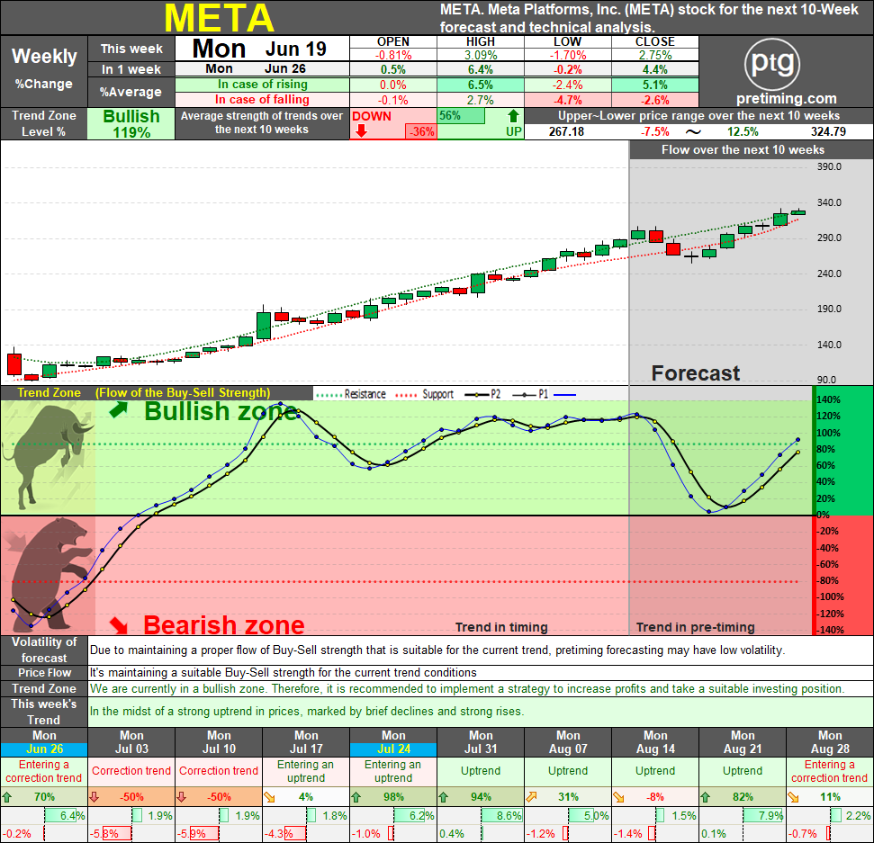Click the 'In case of falling' row label
The width and height of the screenshot is (874, 843).
click(262, 99)
